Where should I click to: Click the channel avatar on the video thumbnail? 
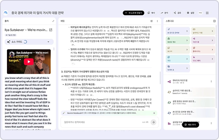click(12, 54)
